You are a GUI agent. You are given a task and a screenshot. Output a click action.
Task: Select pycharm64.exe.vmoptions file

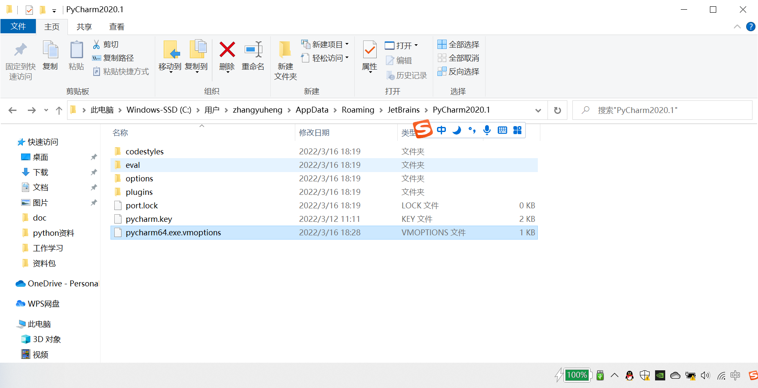point(324,232)
